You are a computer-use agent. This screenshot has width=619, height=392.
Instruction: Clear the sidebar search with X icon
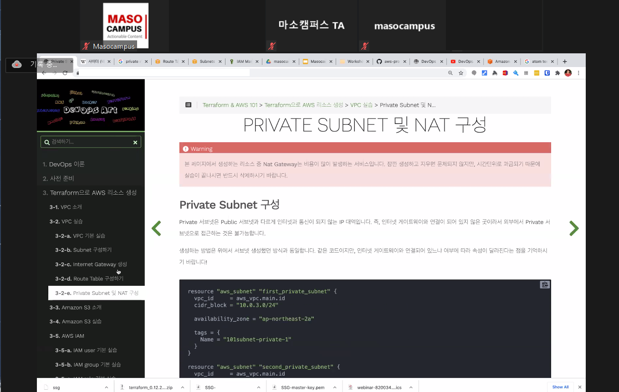point(135,142)
